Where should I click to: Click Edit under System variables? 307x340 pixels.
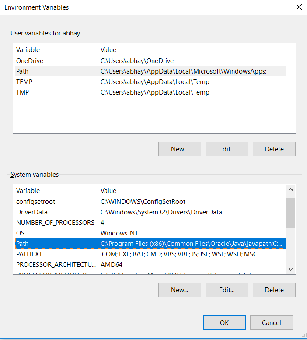227,290
